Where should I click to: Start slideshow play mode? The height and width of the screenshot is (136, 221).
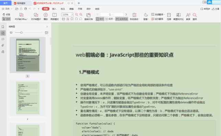coord(46,16)
